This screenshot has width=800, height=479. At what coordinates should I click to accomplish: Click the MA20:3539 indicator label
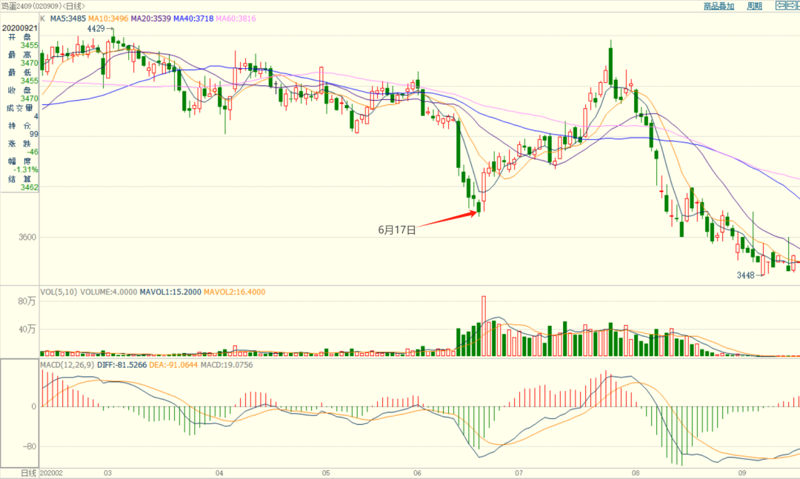[x=150, y=19]
